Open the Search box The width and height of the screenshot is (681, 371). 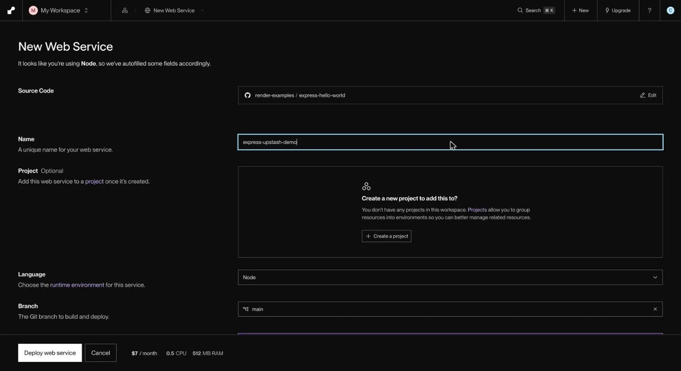(x=536, y=11)
